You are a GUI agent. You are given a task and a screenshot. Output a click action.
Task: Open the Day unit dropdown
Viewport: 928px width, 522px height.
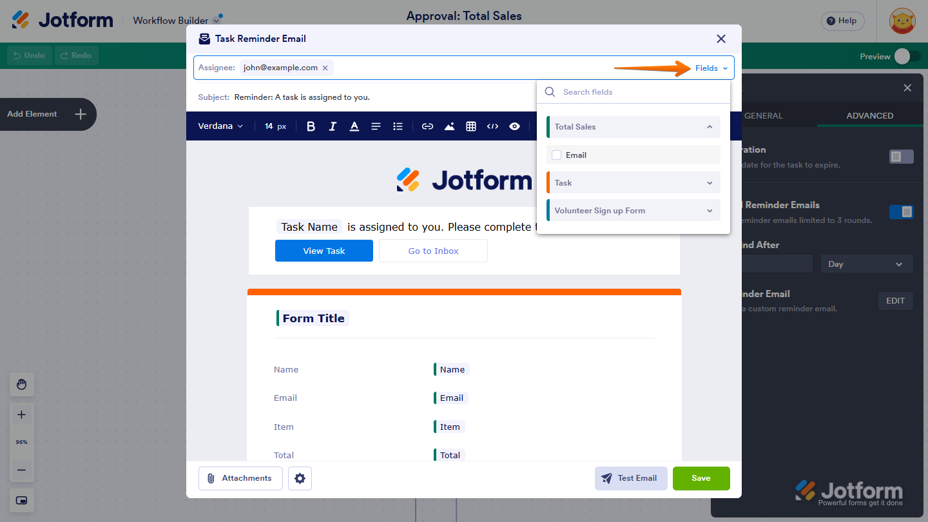867,264
